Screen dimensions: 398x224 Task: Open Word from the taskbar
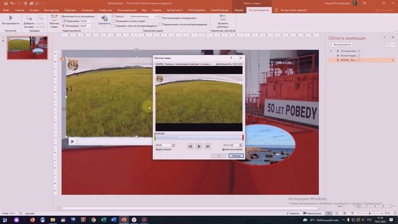(x=114, y=220)
